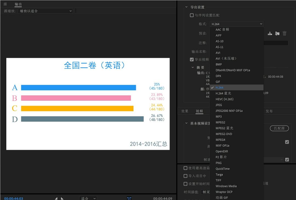Step back one frame with the left arrow icon
The height and width of the screenshot is (200, 296).
56,198
